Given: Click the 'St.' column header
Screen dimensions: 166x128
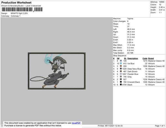Looking at the screenshot, I should click(125, 58).
